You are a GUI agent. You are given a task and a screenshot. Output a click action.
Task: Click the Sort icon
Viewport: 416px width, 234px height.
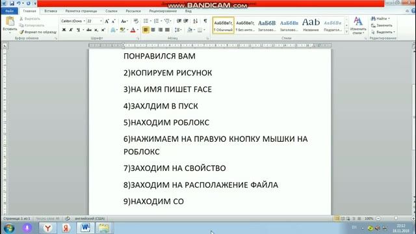[x=196, y=21]
